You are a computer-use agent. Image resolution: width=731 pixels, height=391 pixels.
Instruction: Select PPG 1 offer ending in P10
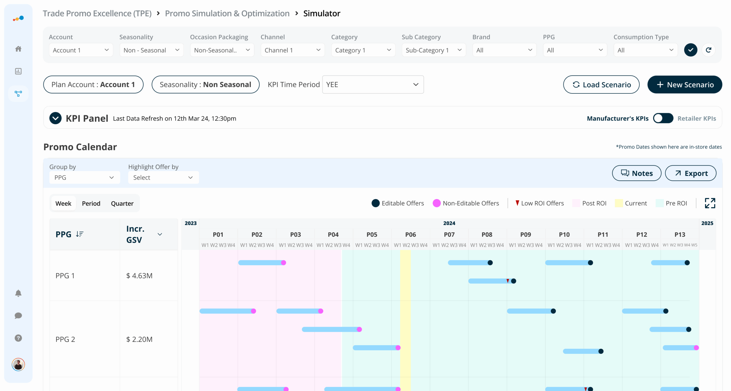[569, 262]
